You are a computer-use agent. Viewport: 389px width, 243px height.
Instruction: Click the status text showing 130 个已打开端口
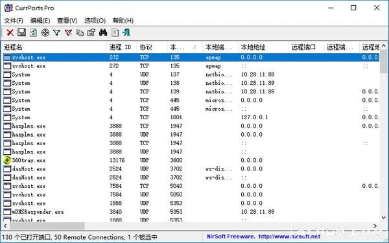pyautogui.click(x=27, y=237)
